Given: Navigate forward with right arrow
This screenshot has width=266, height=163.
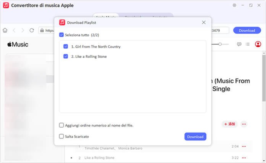Looking at the screenshot, I should pos(23,30).
